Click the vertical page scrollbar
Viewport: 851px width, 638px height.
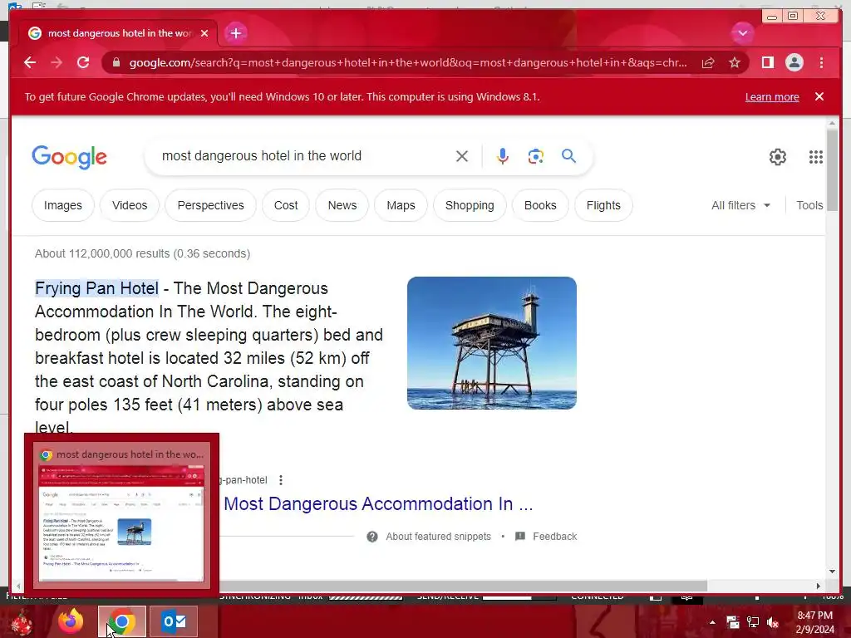(x=832, y=169)
